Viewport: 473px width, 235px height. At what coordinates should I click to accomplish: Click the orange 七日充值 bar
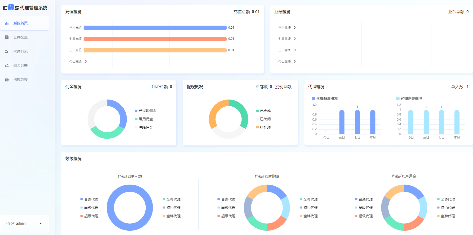coord(155,39)
